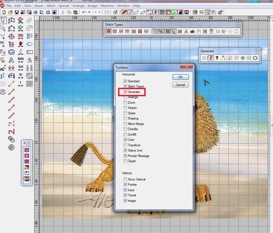Viewport: 273px width, 233px height.
Task: Click the Print icon in the toolbar
Action: pos(36,12)
